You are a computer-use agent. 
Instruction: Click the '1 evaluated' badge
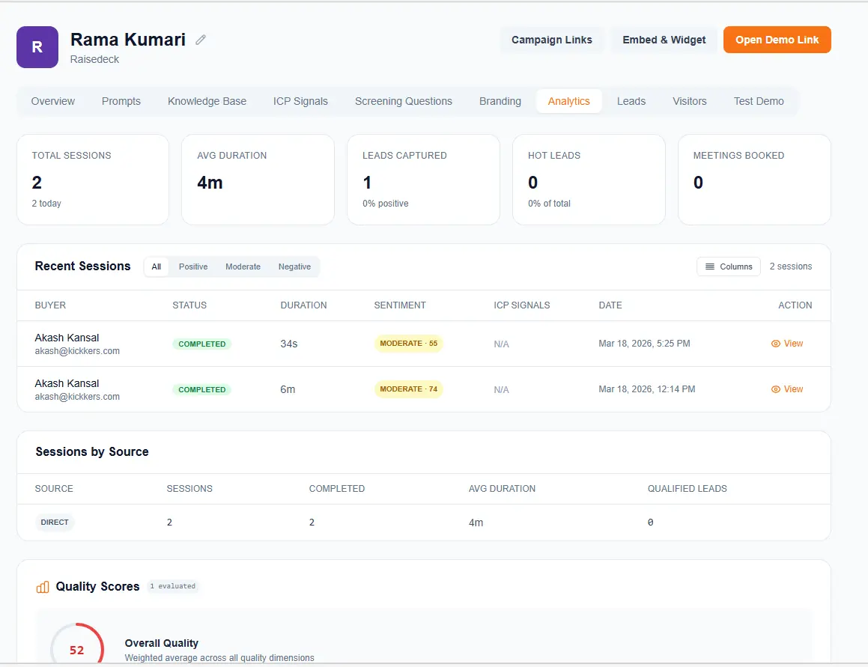(173, 586)
